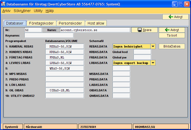The image size is (191, 130).
Task: Expand the 'Ingen export backup' dropdown arrow
Action: pos(153,63)
